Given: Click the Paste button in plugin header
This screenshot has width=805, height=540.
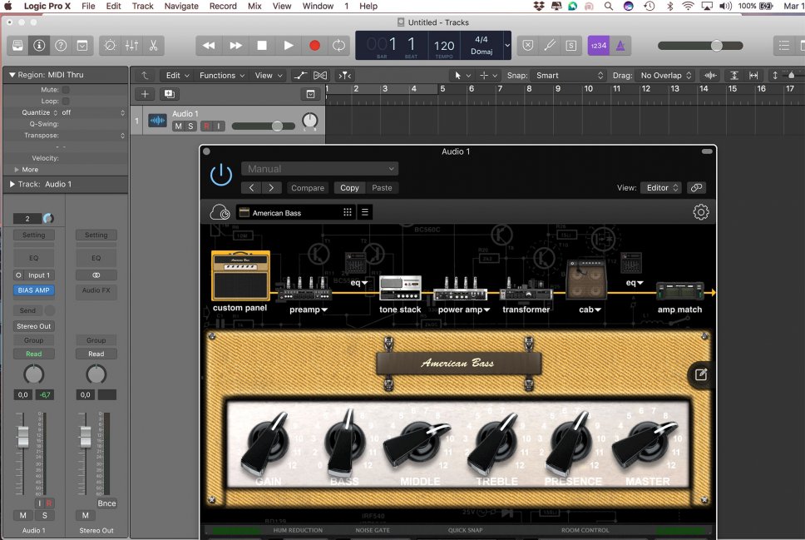Looking at the screenshot, I should [x=382, y=188].
